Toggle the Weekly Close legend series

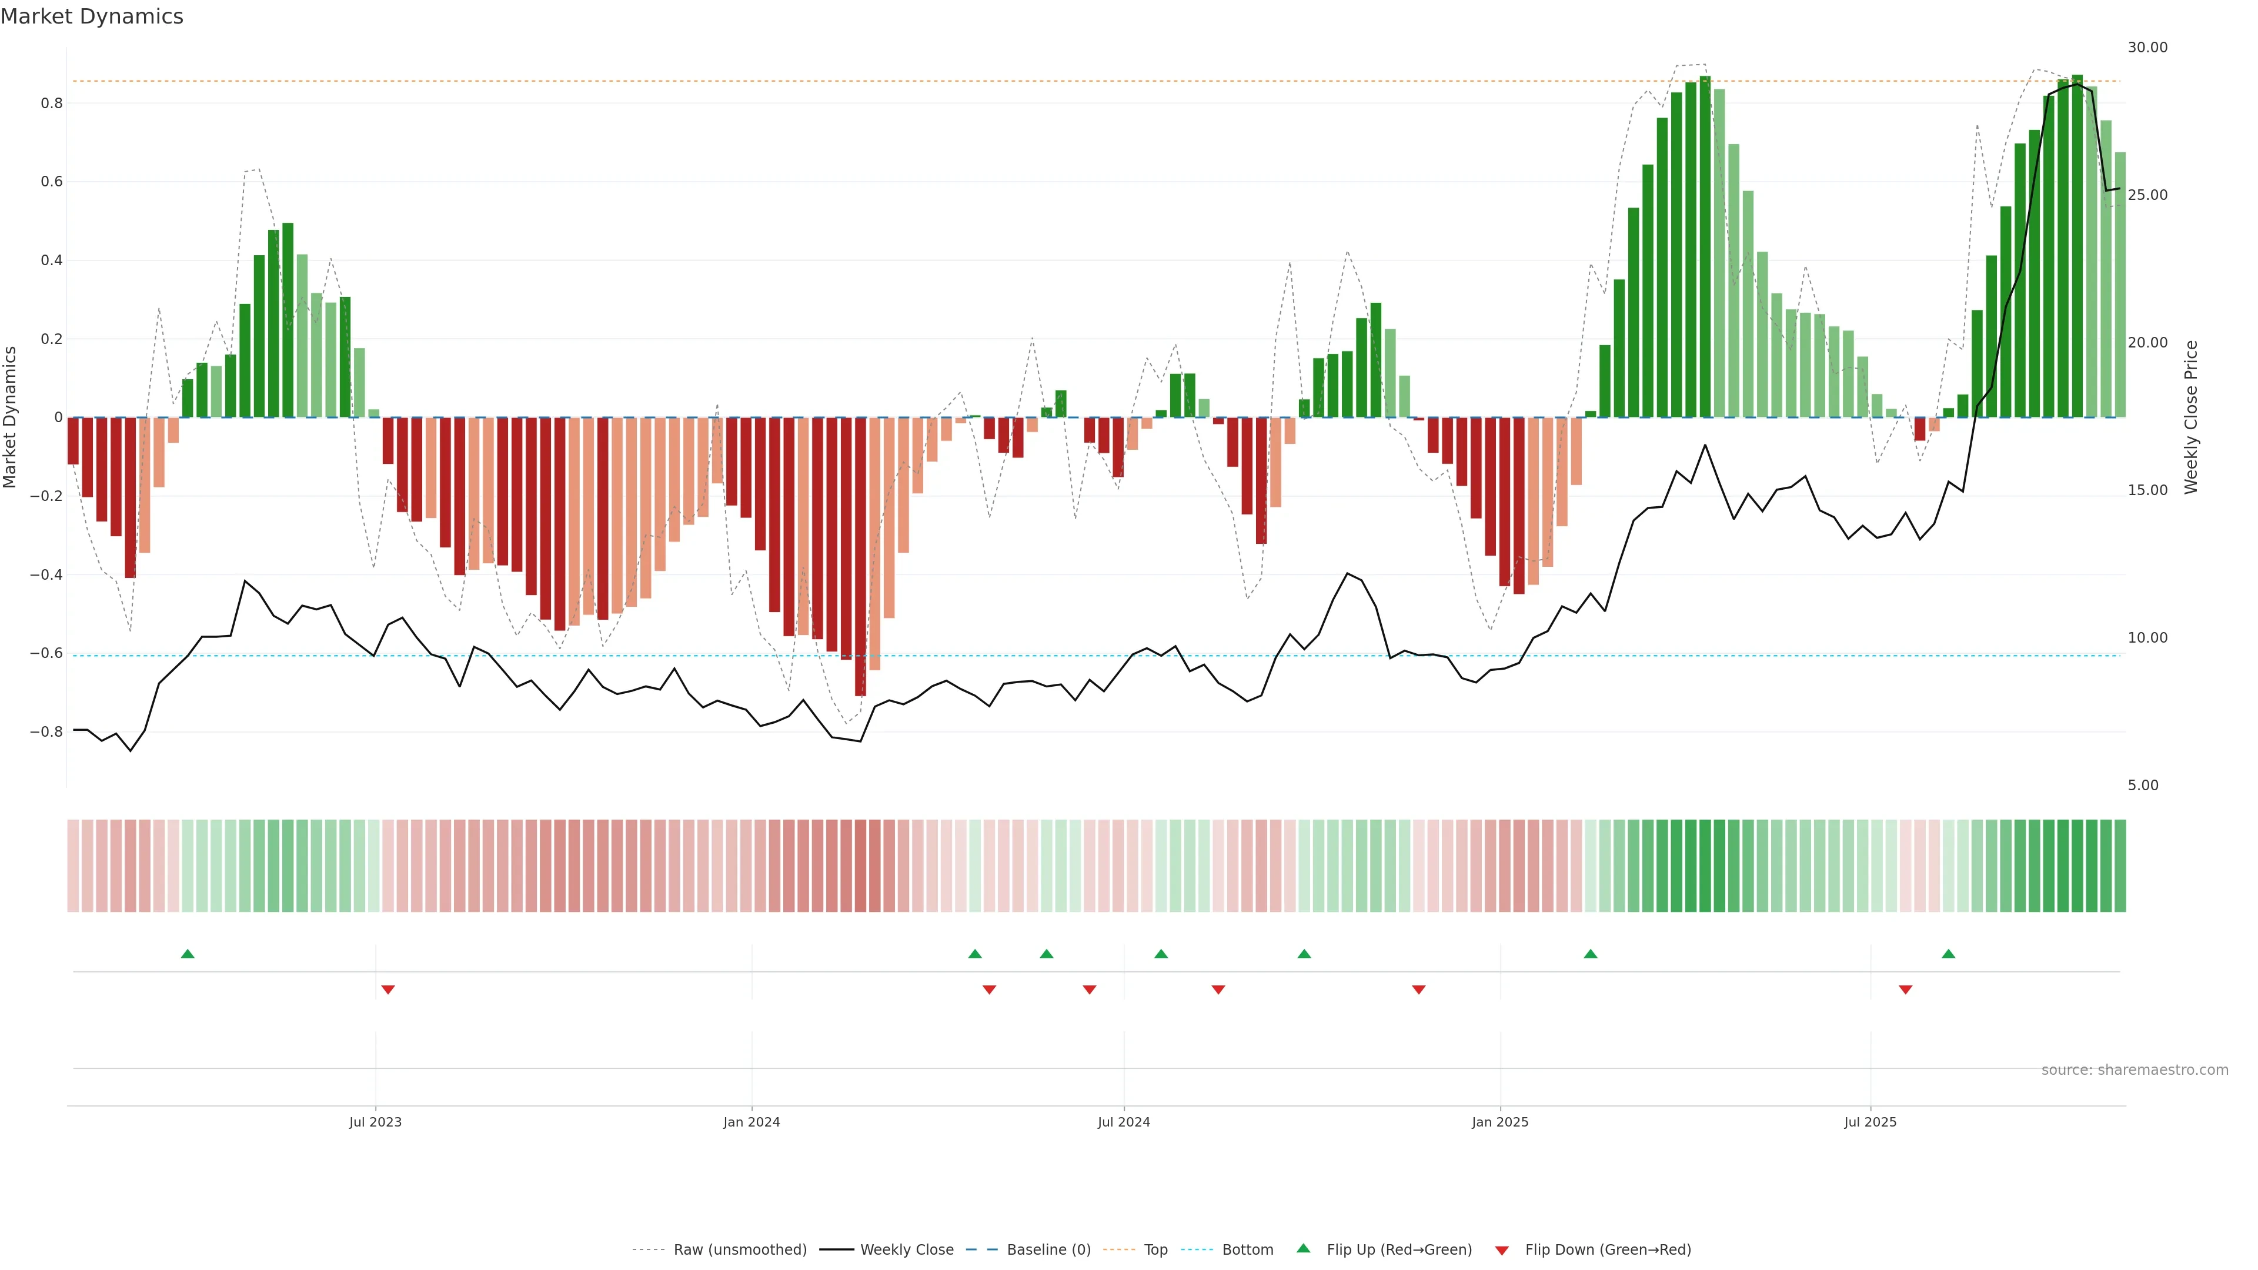pyautogui.click(x=906, y=1250)
